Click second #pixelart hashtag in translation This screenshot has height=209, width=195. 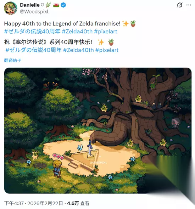coord(107,50)
